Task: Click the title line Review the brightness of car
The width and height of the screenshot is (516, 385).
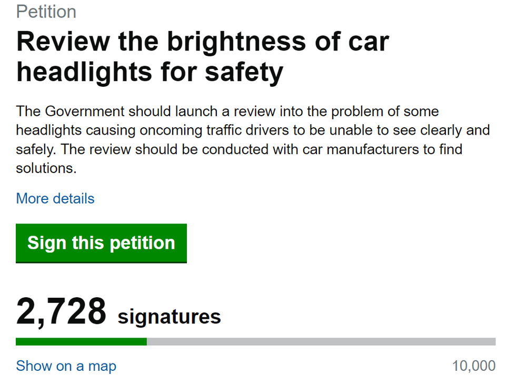Action: pos(203,42)
